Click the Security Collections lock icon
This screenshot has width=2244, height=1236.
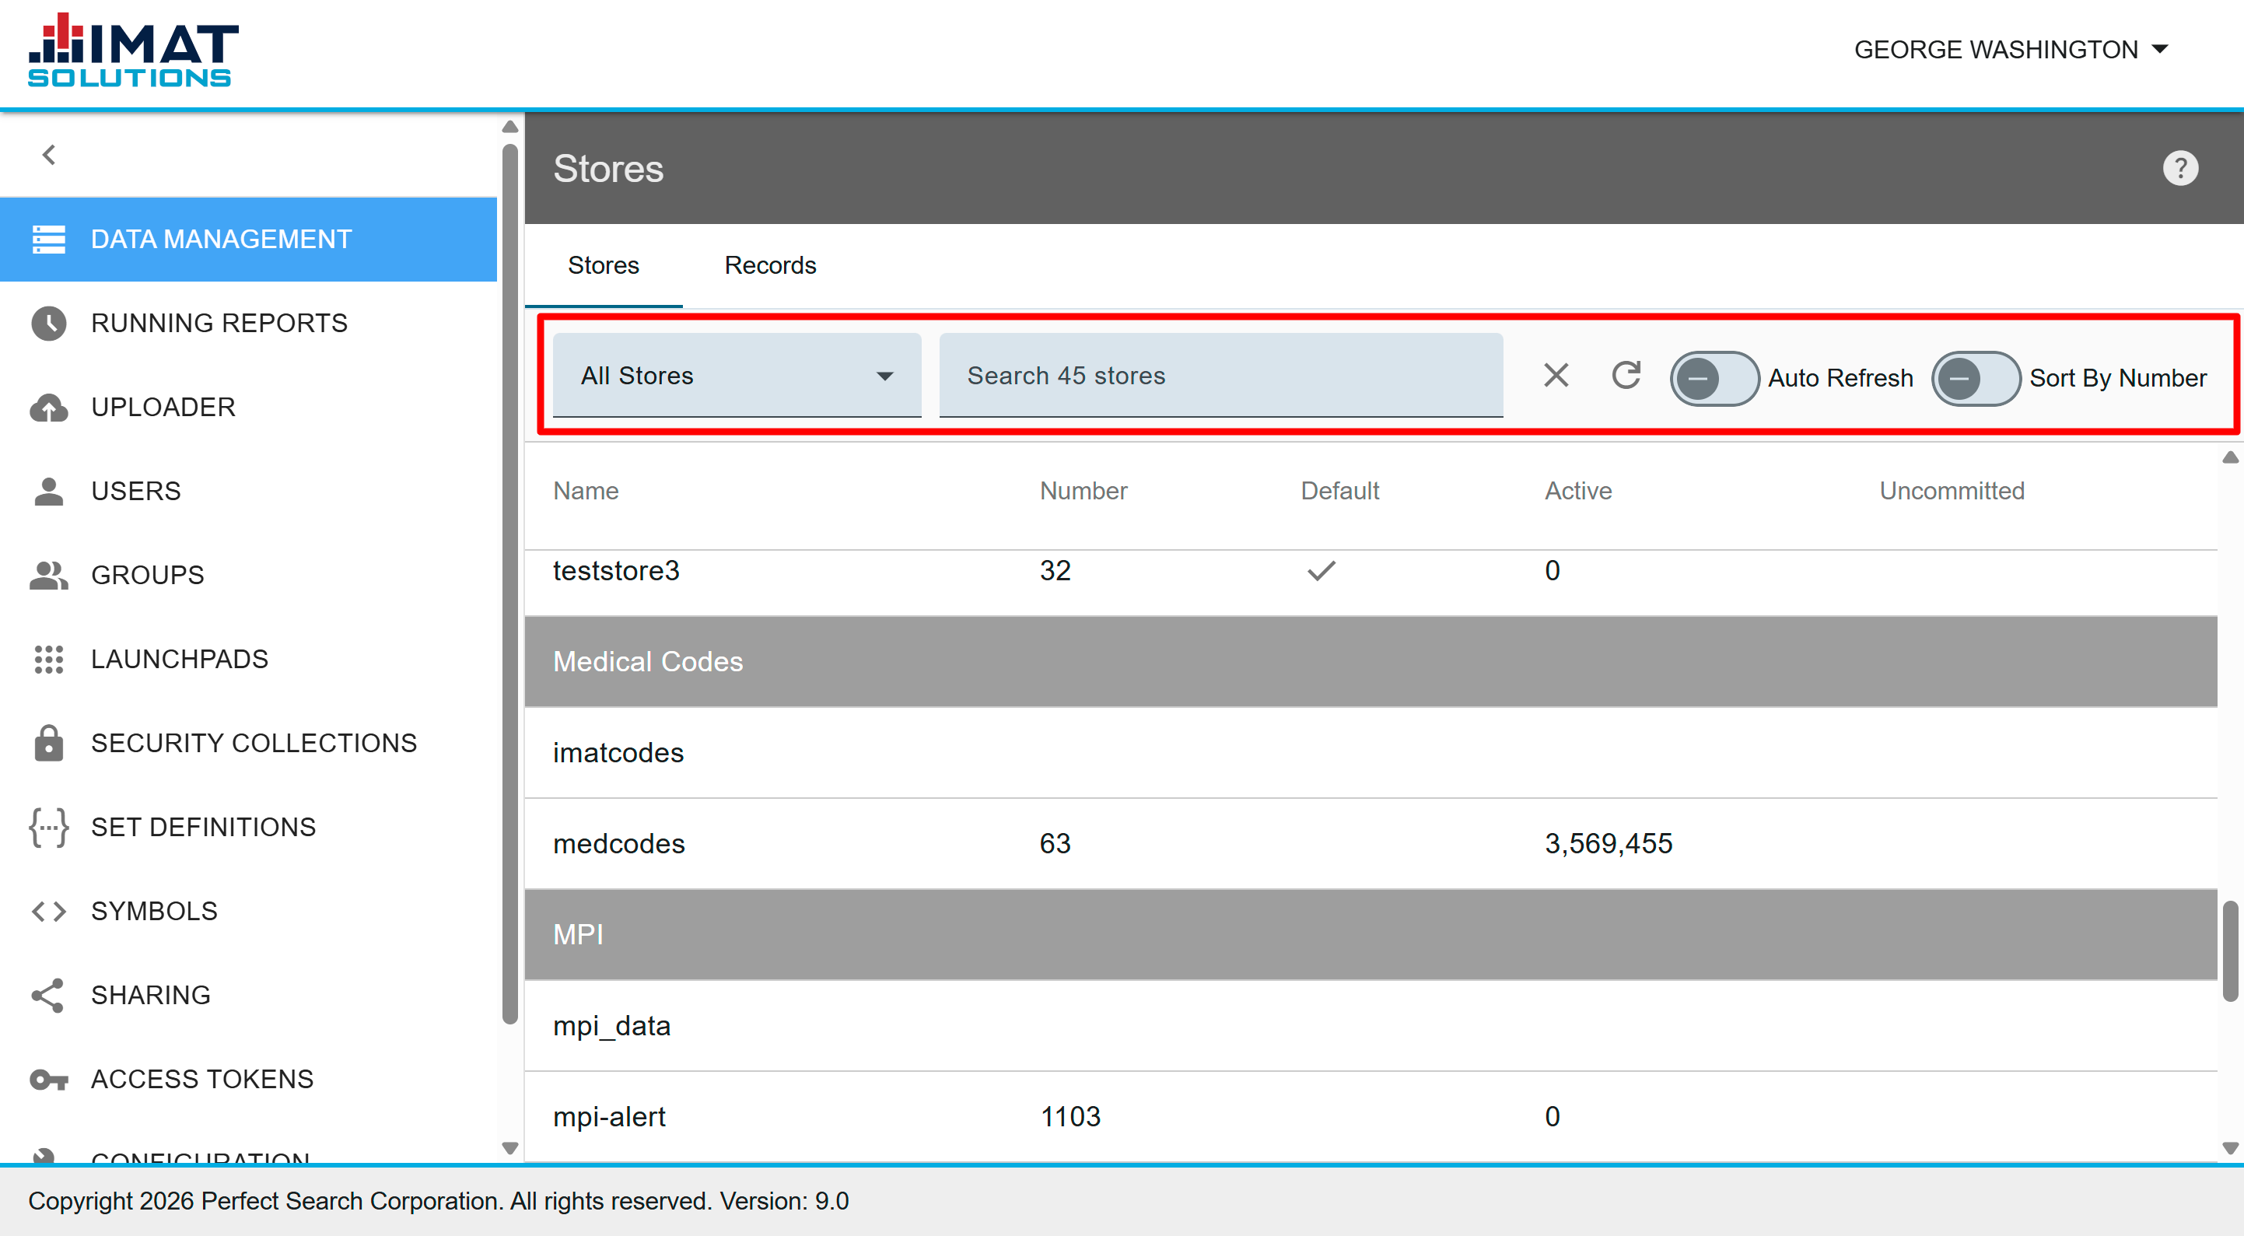pyautogui.click(x=49, y=743)
